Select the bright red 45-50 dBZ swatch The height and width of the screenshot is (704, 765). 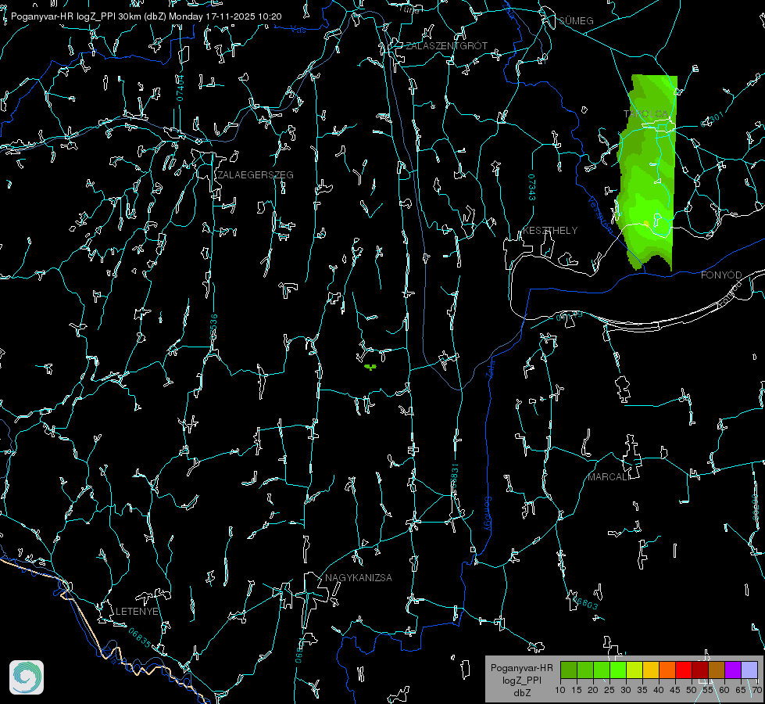pyautogui.click(x=684, y=670)
